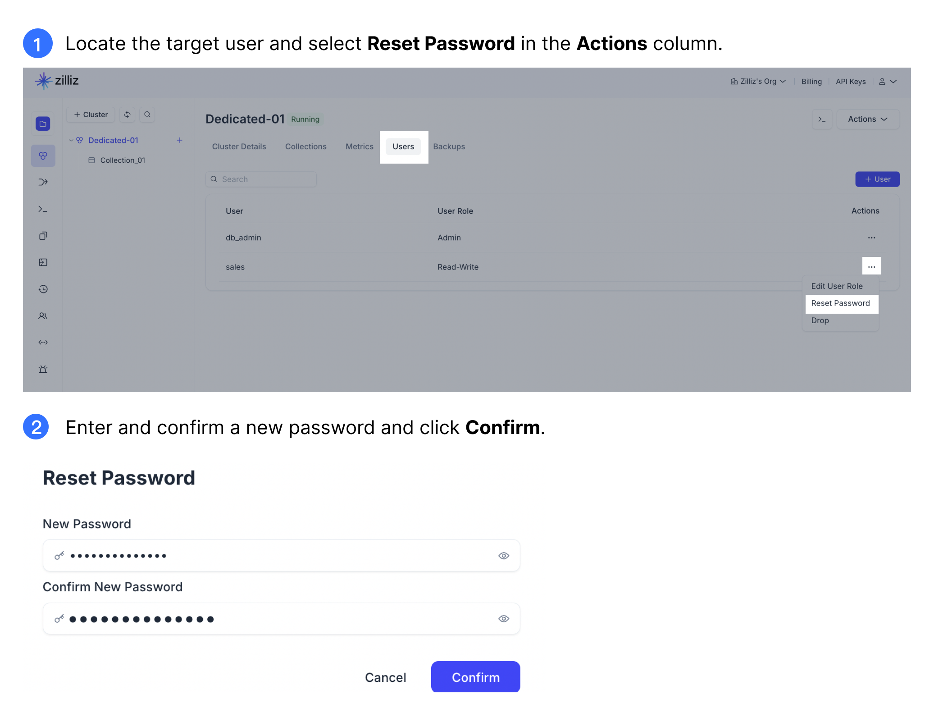Switch to the Backups tab
This screenshot has height=718, width=934.
(x=449, y=146)
